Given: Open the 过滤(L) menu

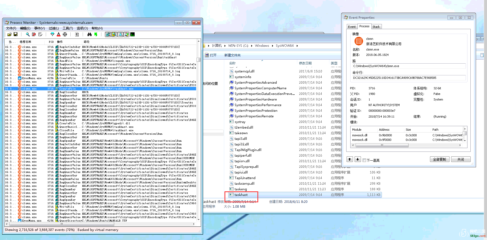Looking at the screenshot, I should pos(54,28).
